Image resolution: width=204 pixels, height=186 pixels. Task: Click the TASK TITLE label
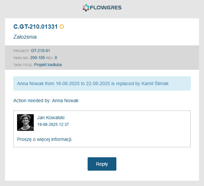coord(23,65)
